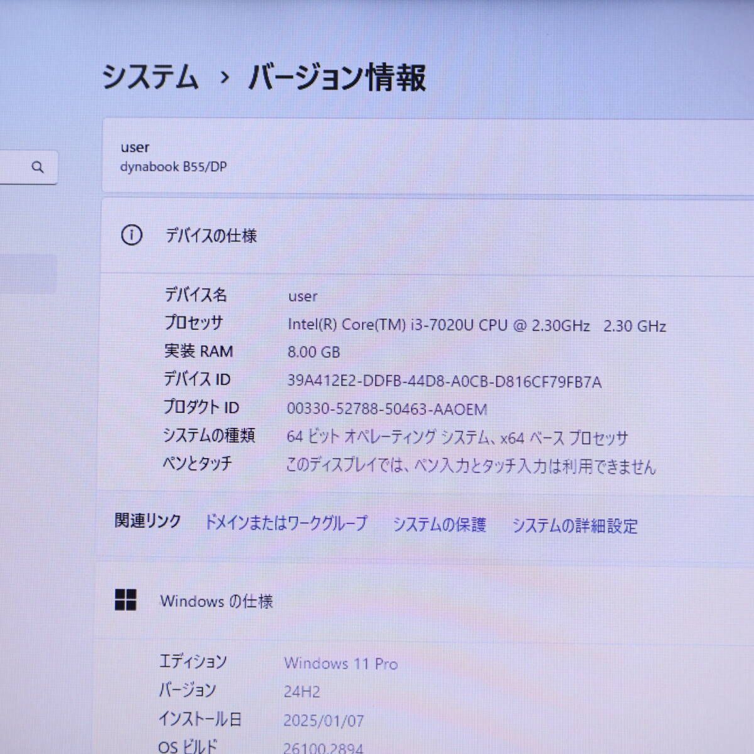754x754 pixels.
Task: Click the Windows logo icon
Action: click(126, 599)
